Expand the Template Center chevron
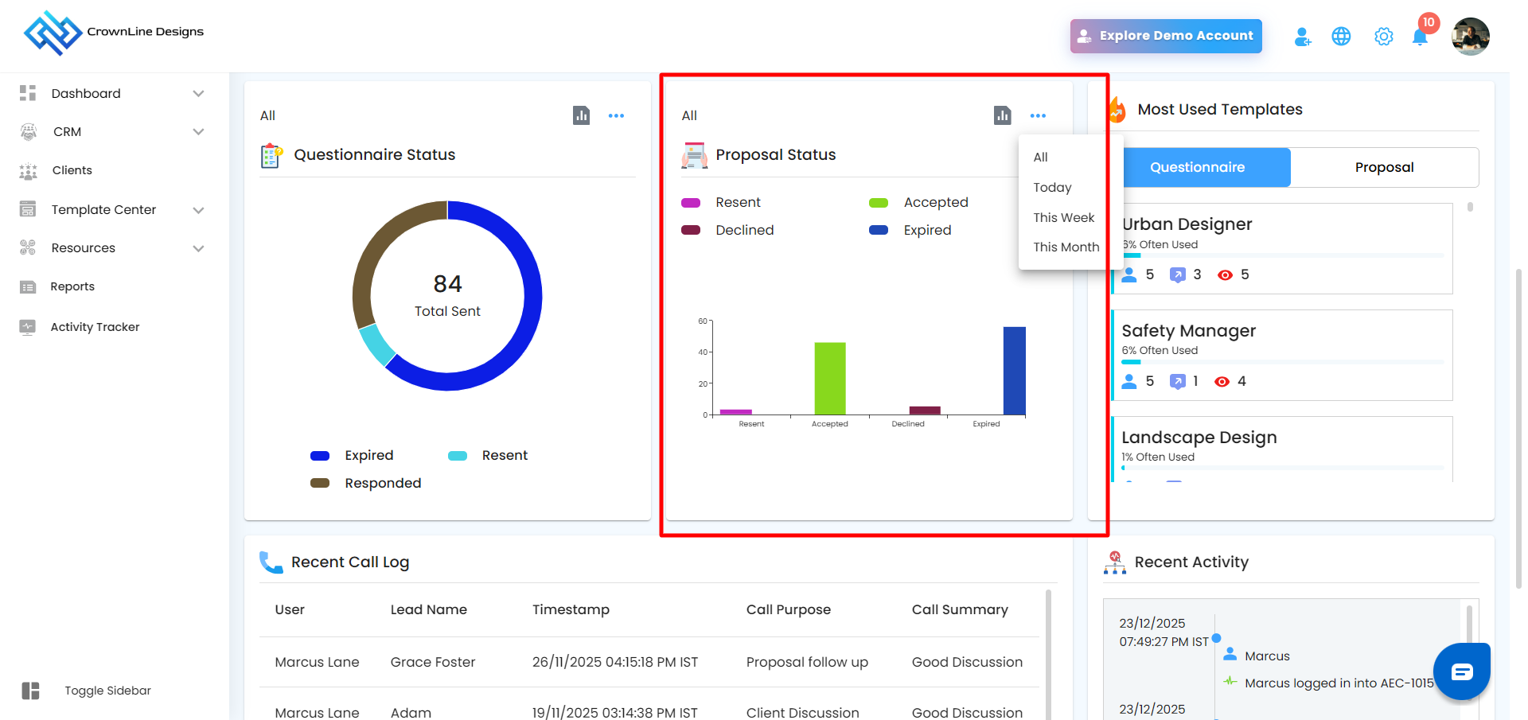The width and height of the screenshot is (1528, 720). click(199, 210)
